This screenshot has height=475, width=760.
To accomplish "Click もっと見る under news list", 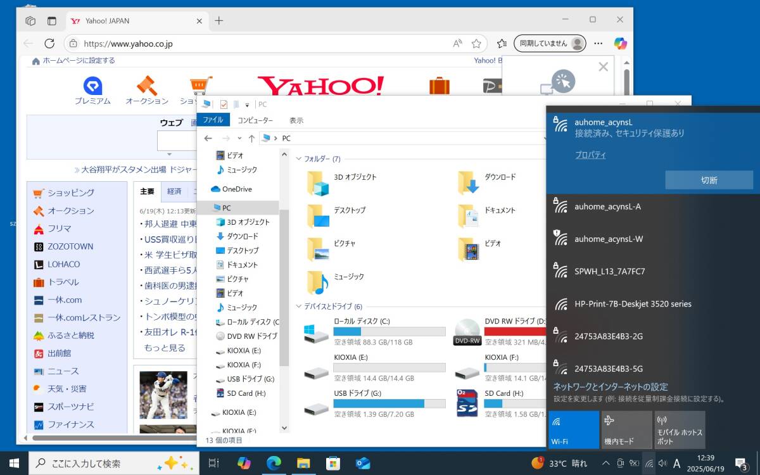I will [x=165, y=348].
